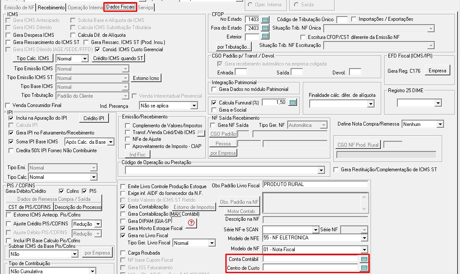Open lookup icon for Centro de Custo
Viewport: 460px width, 274px height.
tap(364, 268)
